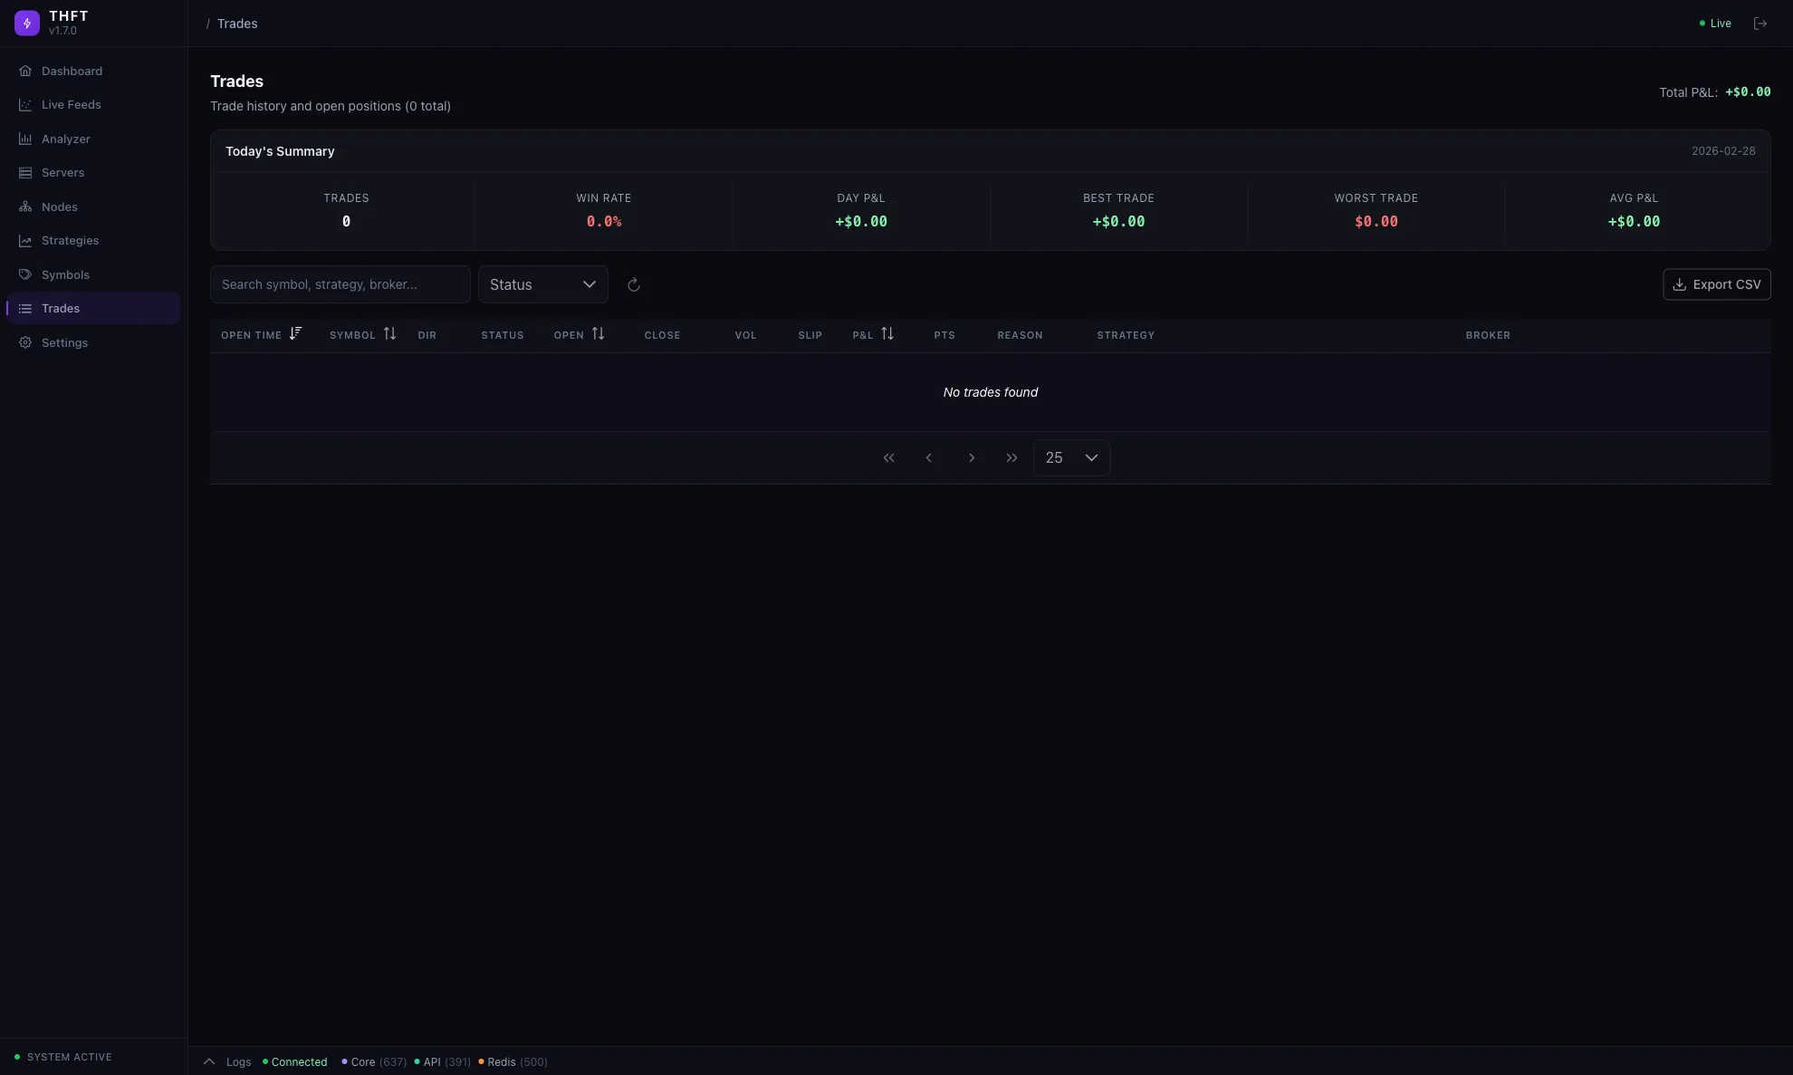Expand the Logs panel

click(x=209, y=1061)
